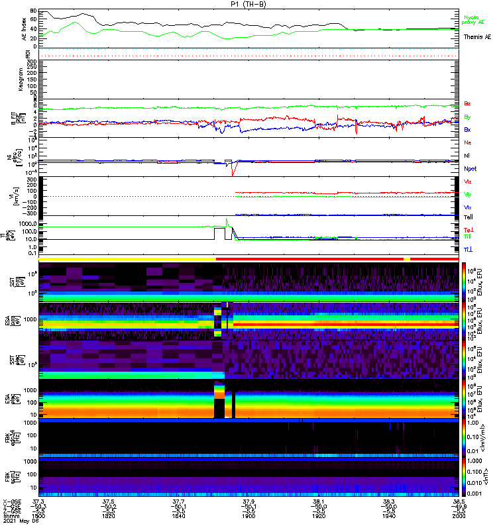Image resolution: width=497 pixels, height=530 pixels.
Task: Click the green Ti parallel legend label
Action: tap(467, 237)
